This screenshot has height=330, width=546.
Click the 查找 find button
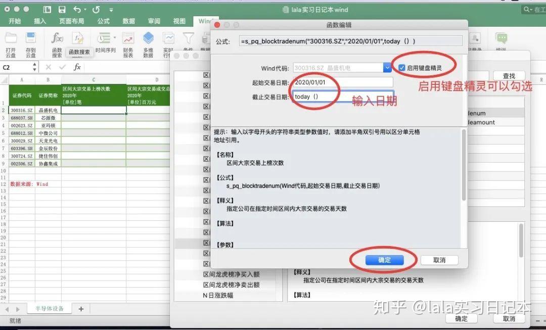(x=510, y=75)
